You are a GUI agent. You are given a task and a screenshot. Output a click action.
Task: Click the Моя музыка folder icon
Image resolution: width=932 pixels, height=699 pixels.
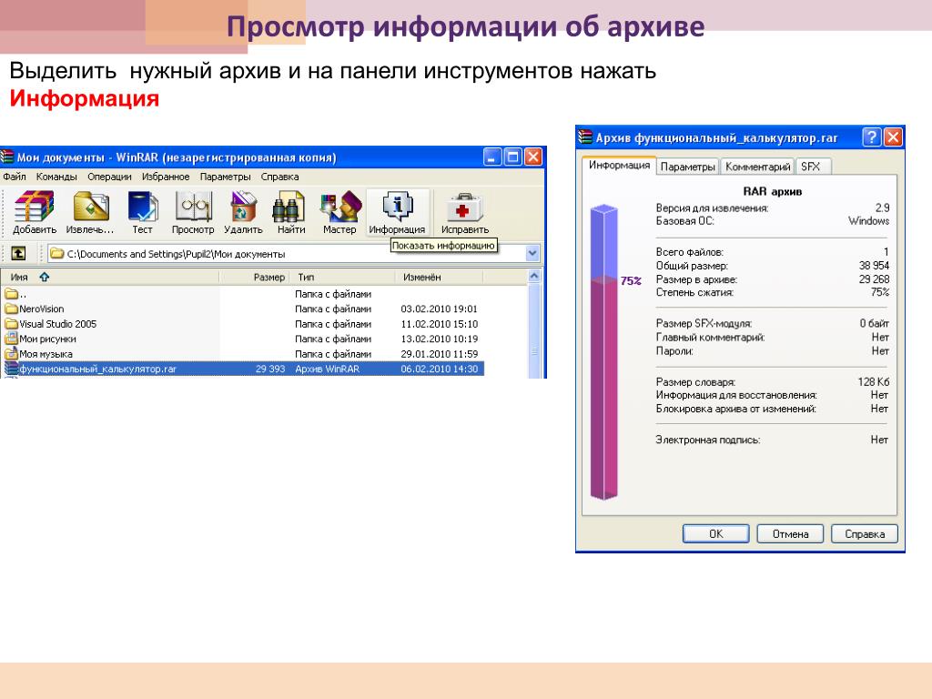click(x=11, y=353)
